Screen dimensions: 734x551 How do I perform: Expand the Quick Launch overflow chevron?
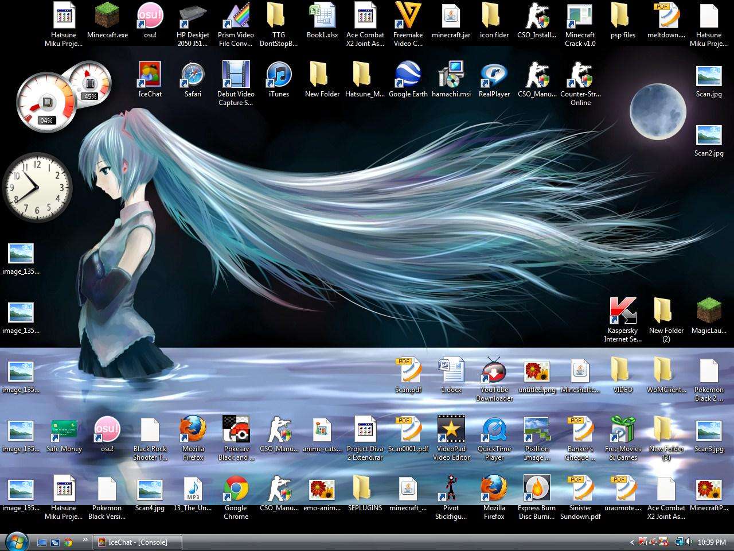click(85, 540)
